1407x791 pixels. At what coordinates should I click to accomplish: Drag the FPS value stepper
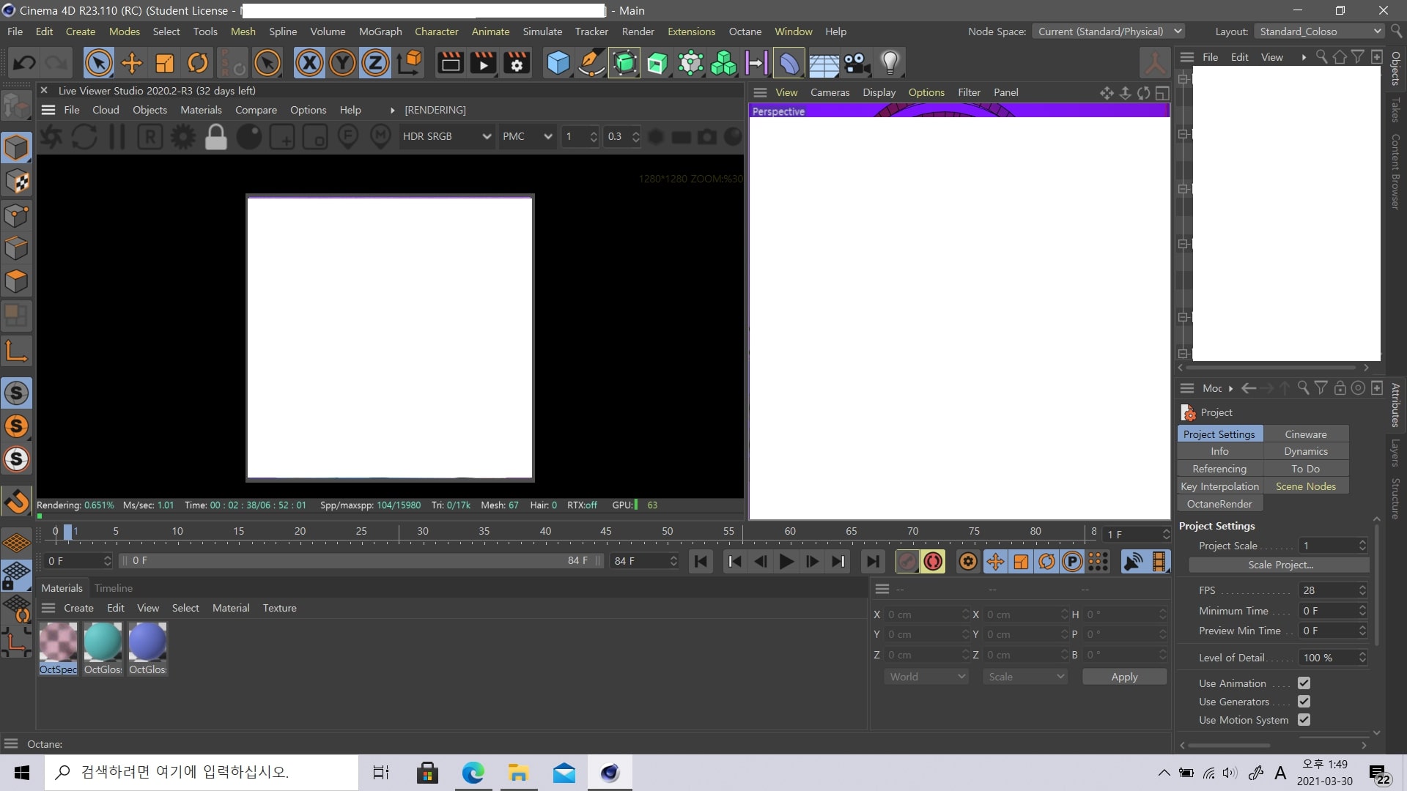(1364, 590)
